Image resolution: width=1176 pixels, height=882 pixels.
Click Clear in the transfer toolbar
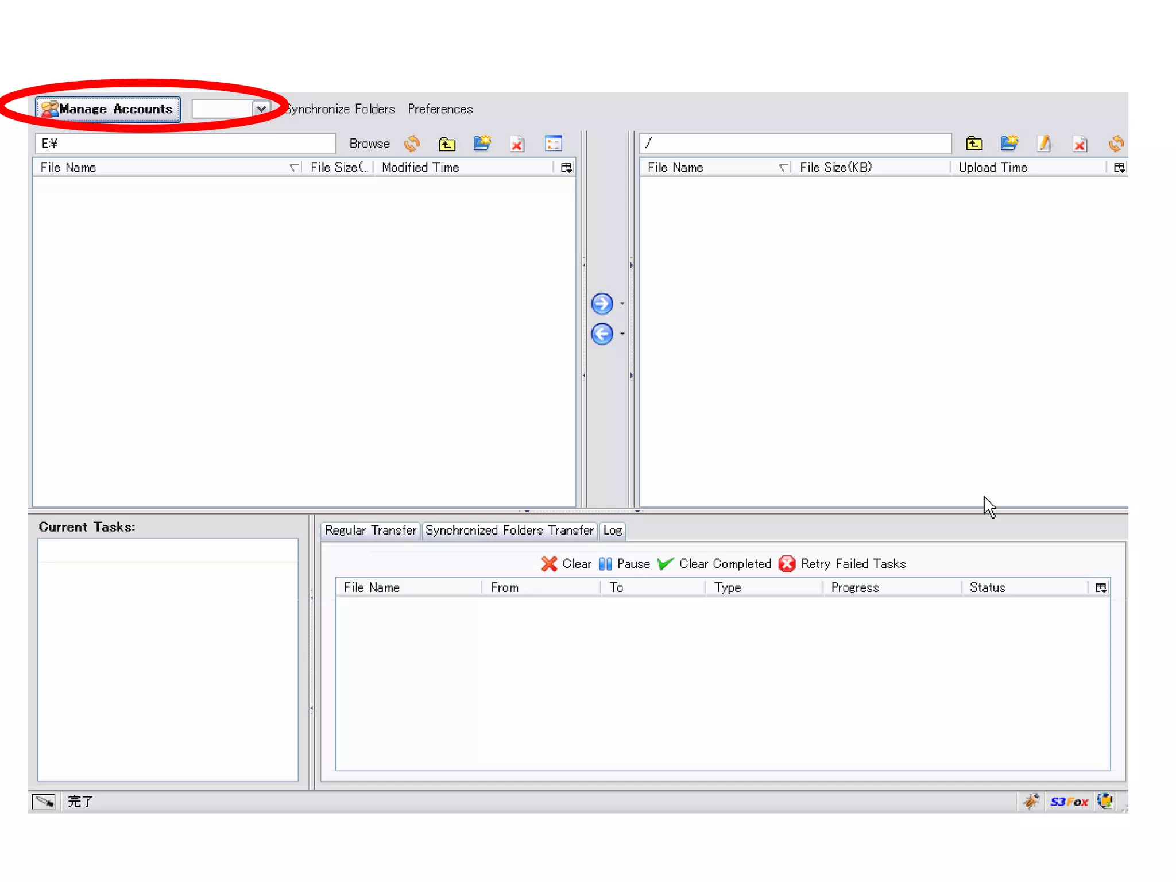(x=566, y=564)
